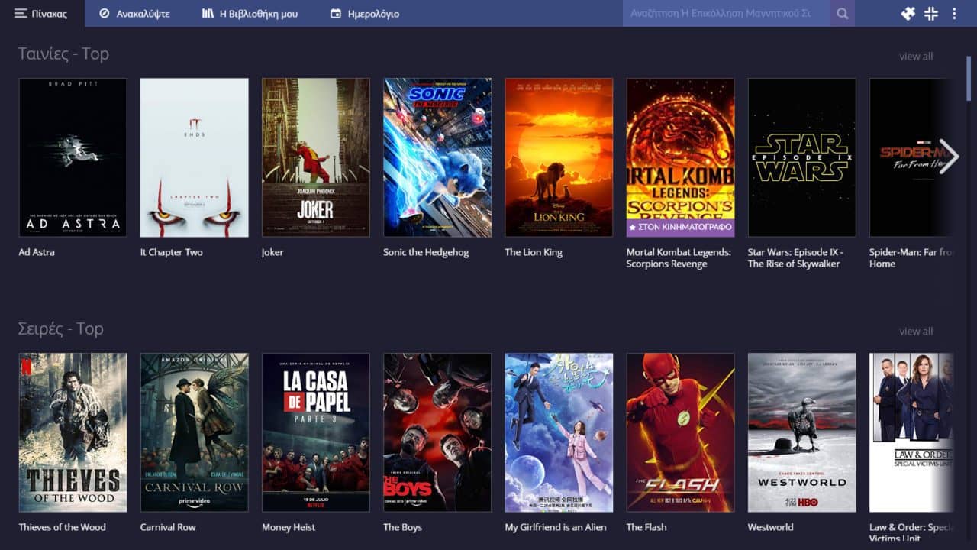Open Η Βιβλιοθήκη μου tab

click(x=250, y=14)
